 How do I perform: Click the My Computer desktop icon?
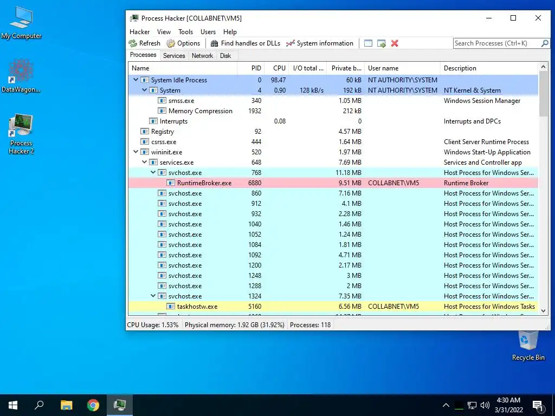pos(21,23)
